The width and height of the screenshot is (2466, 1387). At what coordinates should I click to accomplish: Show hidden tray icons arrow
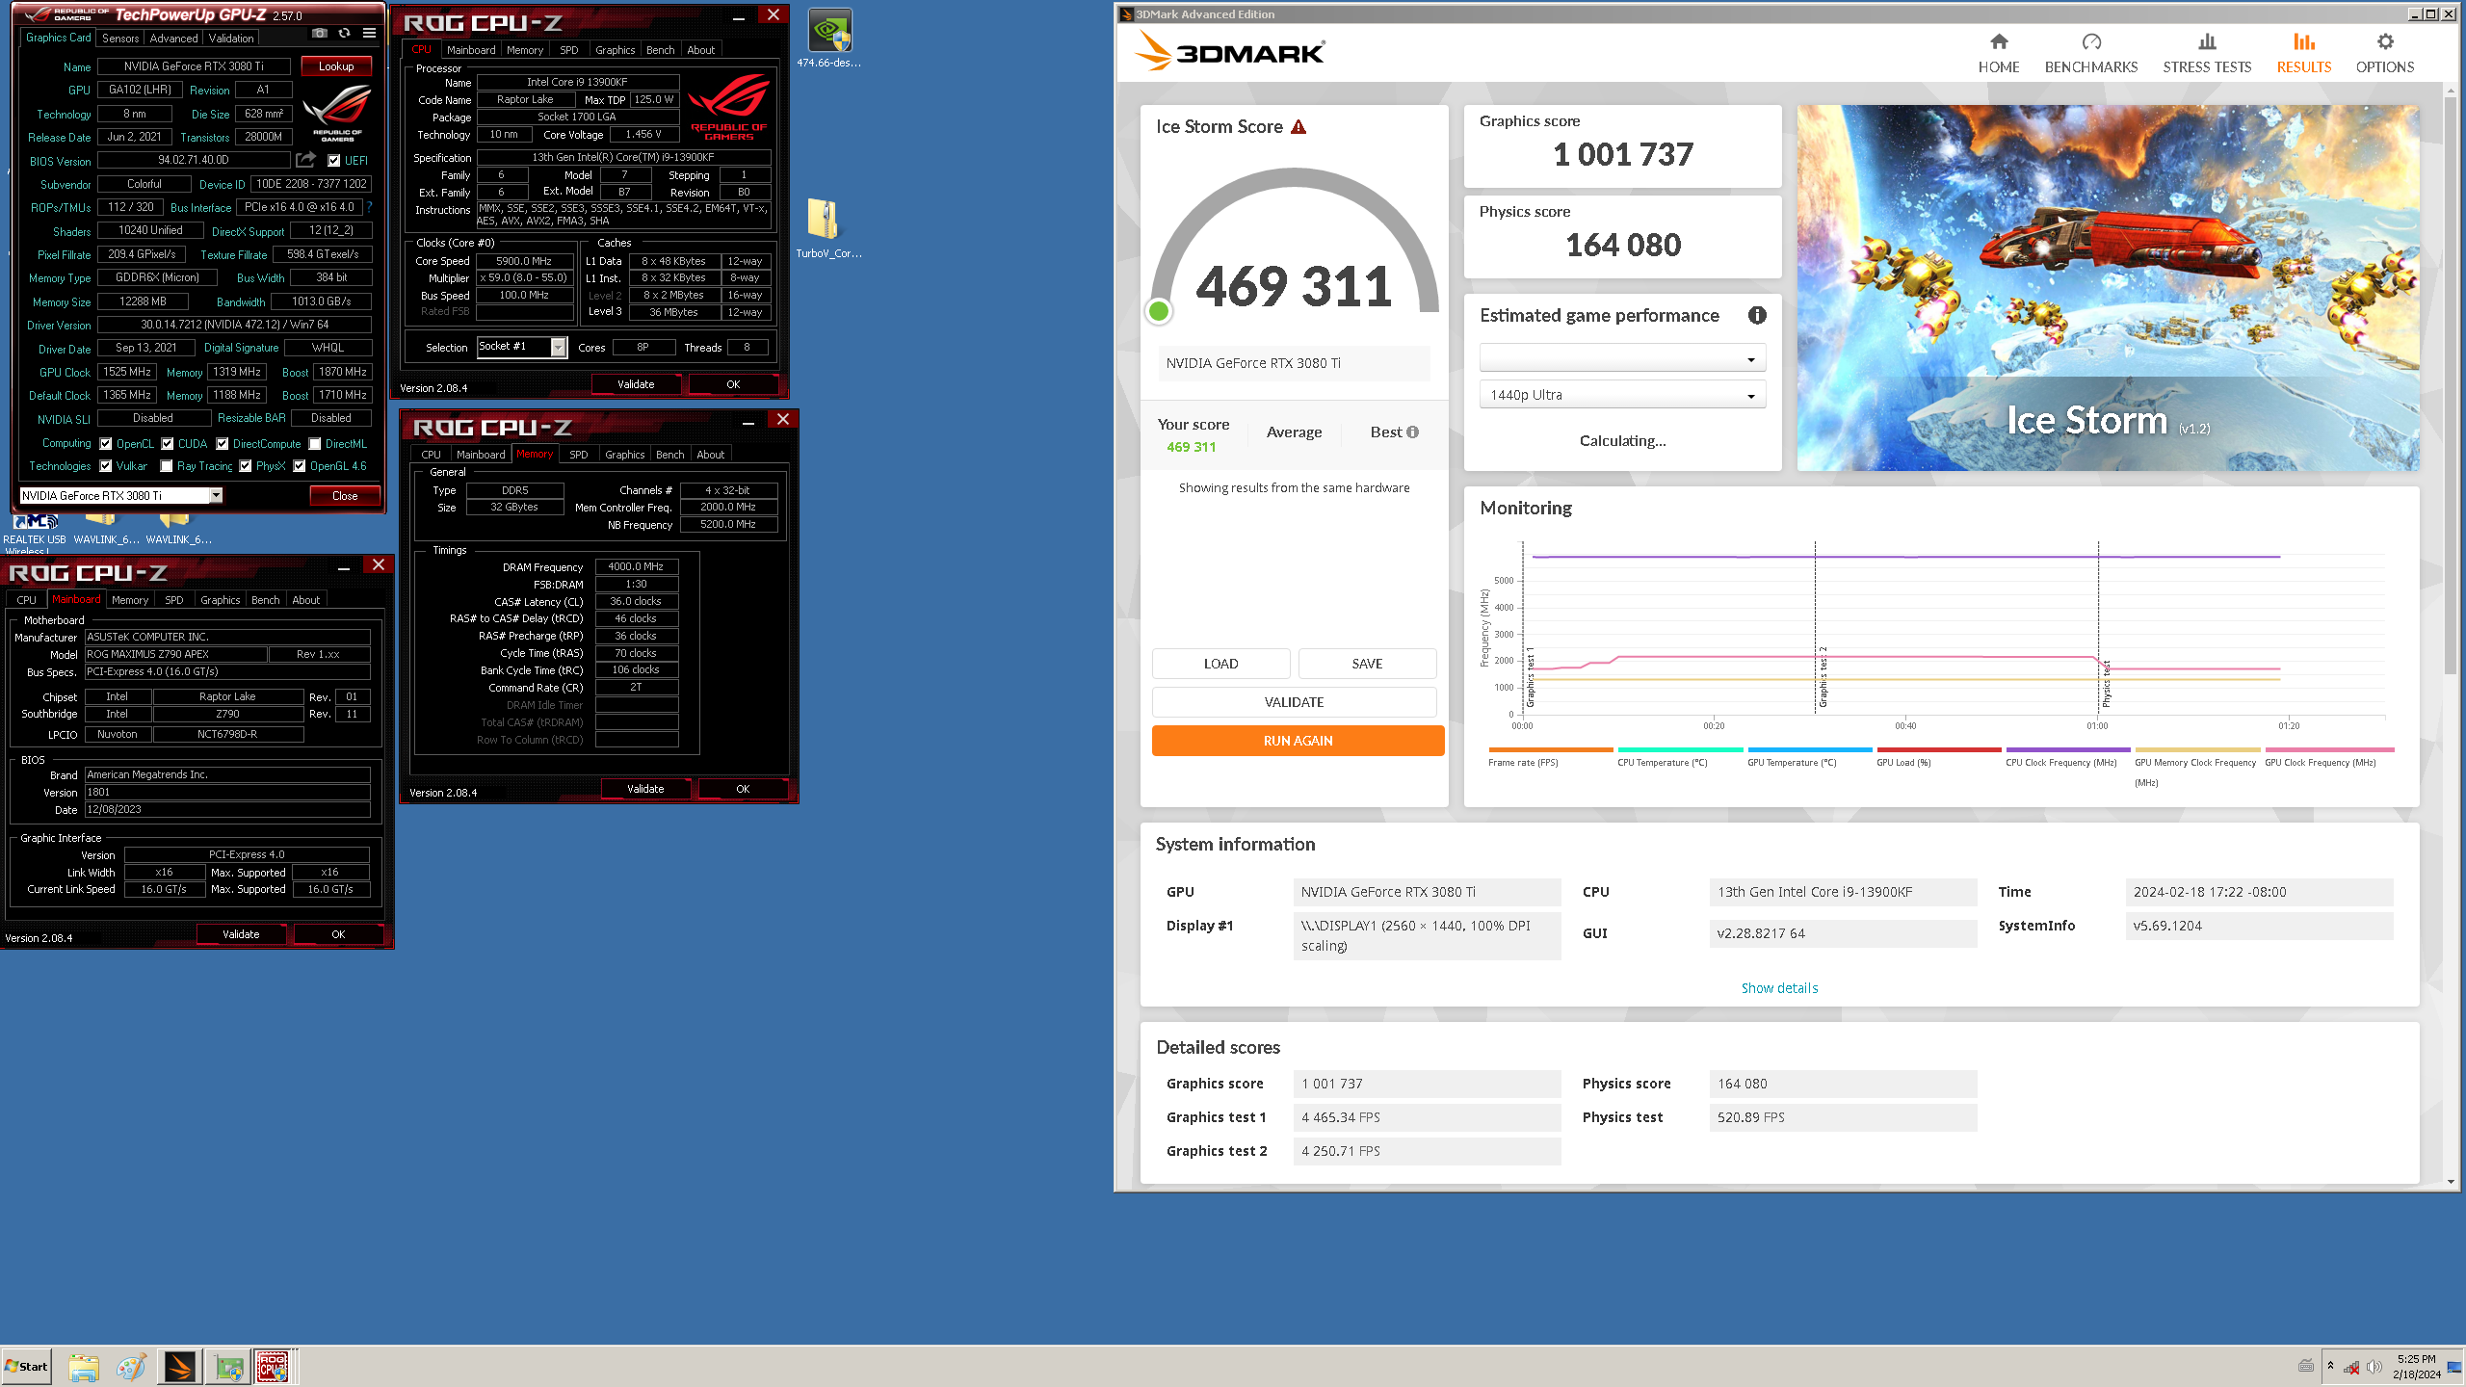pos(2330,1366)
